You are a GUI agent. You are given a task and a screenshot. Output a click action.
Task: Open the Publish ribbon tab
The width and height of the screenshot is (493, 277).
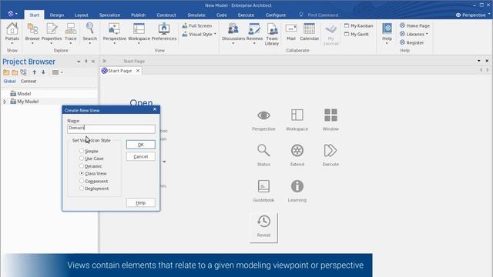[139, 15]
